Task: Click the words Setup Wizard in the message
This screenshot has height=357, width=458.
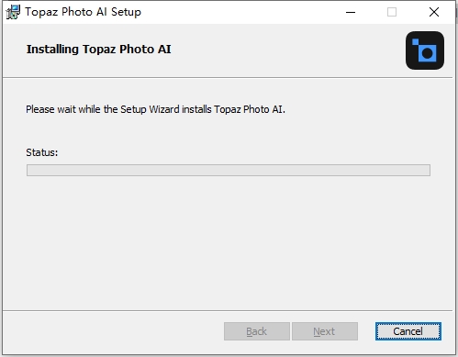Action: click(x=150, y=109)
